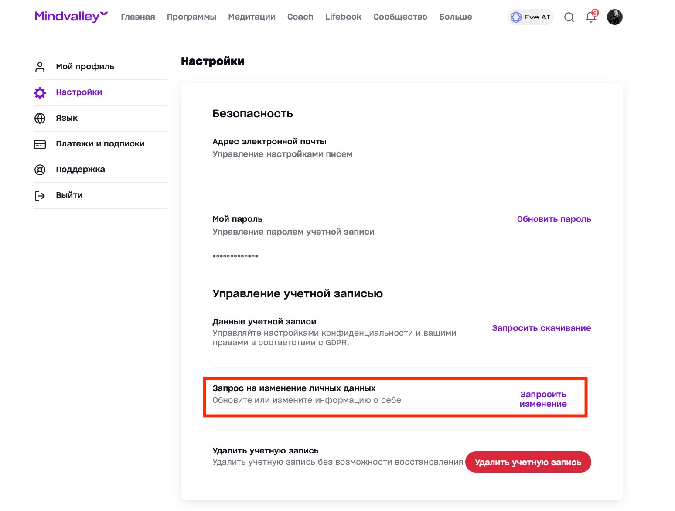Open Программы in top navigation

click(x=191, y=17)
